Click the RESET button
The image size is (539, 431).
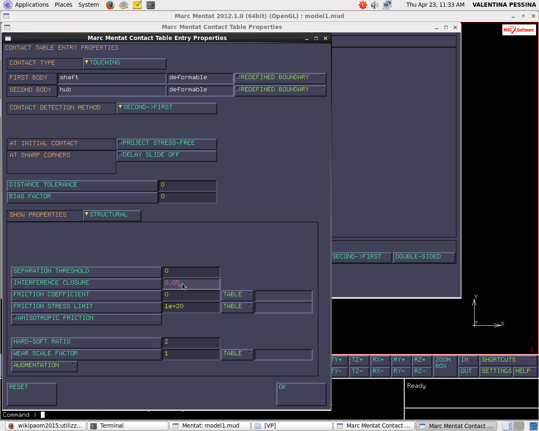[x=32, y=394]
